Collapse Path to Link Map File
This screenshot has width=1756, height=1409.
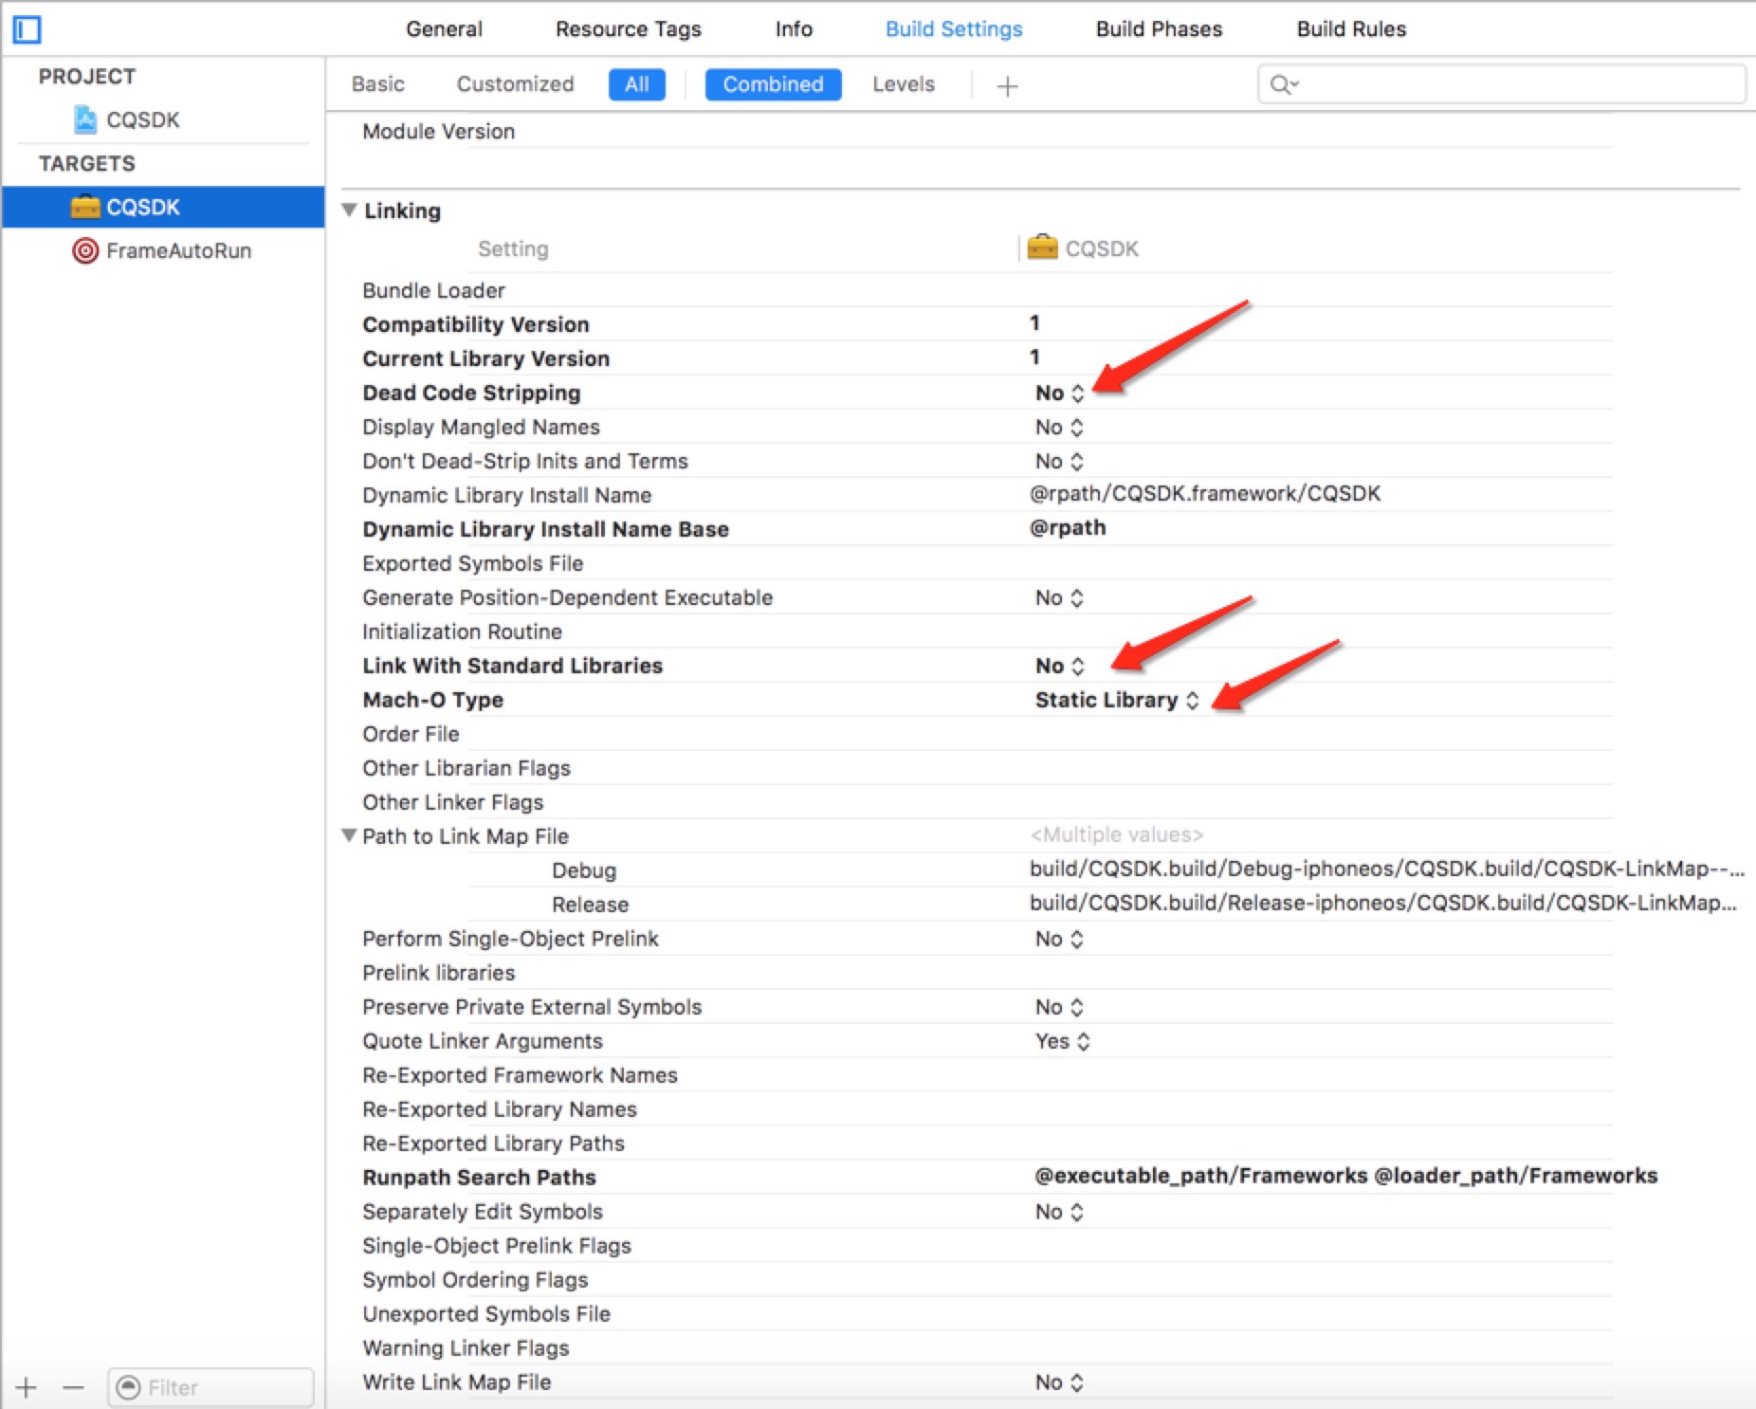pos(349,835)
